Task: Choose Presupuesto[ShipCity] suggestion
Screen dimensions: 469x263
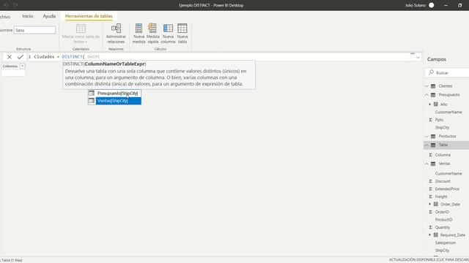Action: [x=114, y=94]
